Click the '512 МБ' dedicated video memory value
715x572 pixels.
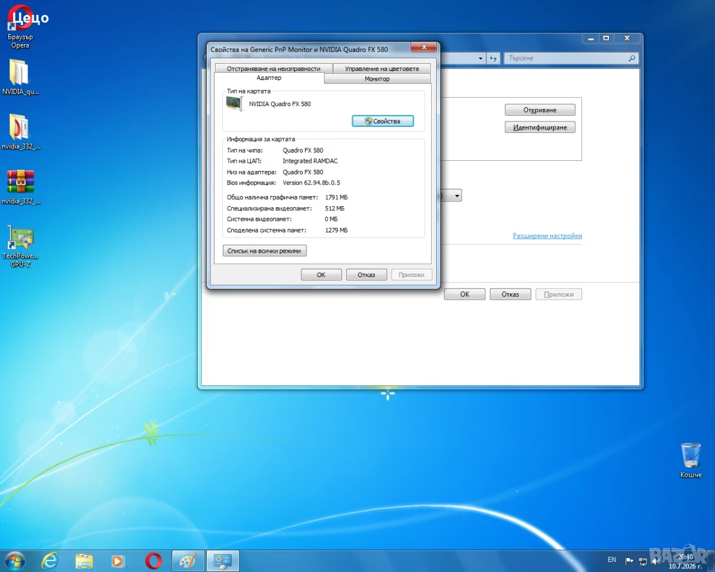(x=335, y=209)
